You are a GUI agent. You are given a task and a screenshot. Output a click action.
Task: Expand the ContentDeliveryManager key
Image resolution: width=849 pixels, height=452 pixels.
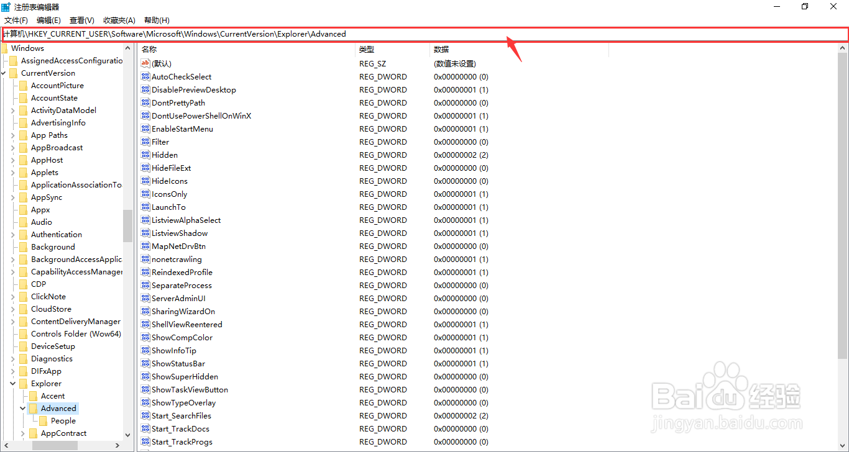coord(13,322)
